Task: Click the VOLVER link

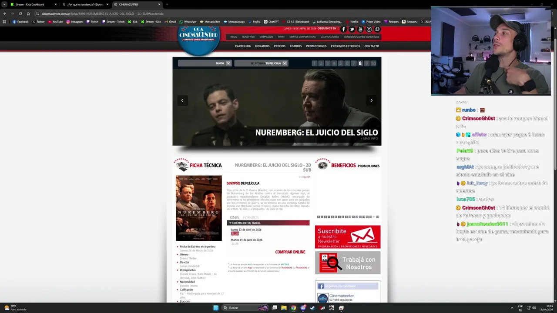Action: [305, 177]
